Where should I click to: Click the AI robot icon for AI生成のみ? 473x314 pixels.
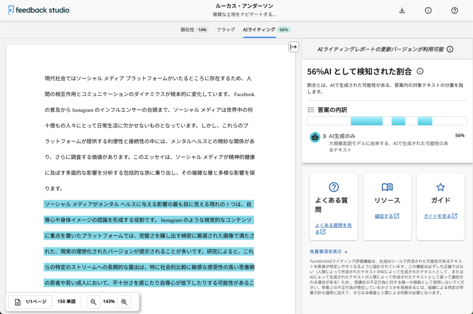pyautogui.click(x=315, y=137)
